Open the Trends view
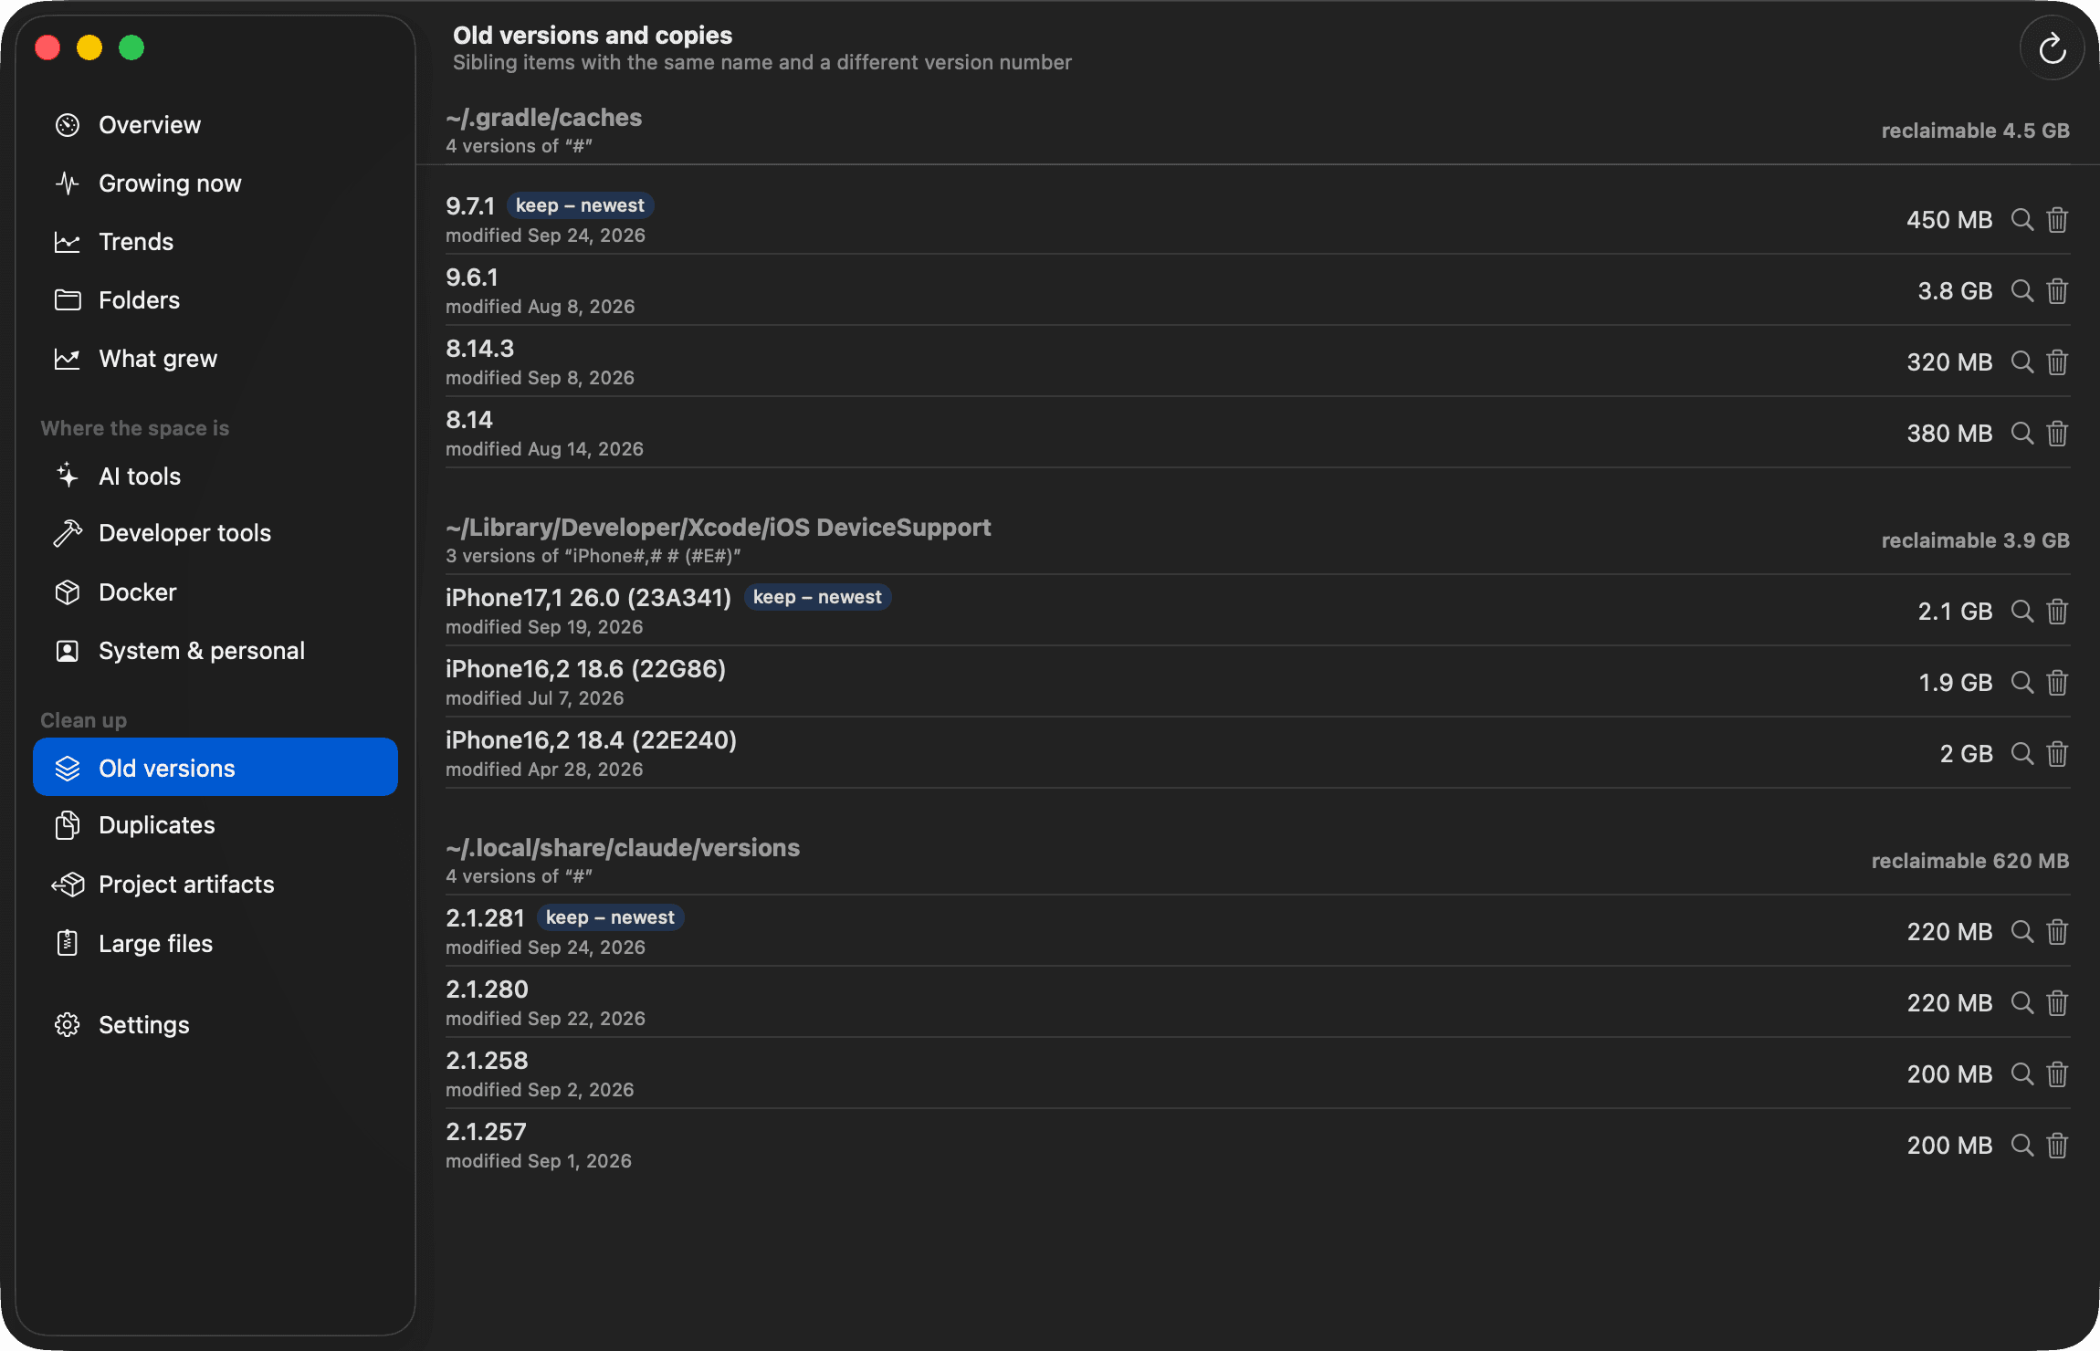This screenshot has height=1351, width=2100. click(215, 242)
